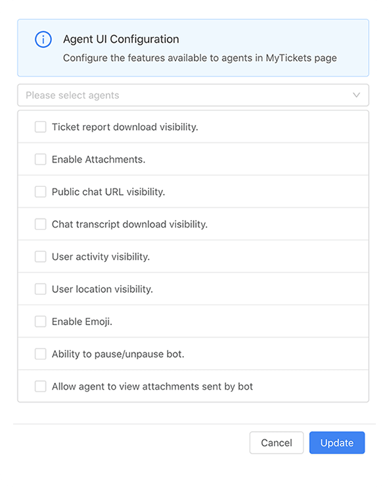The image size is (389, 487).
Task: Check User activity visibility
Action: 40,257
